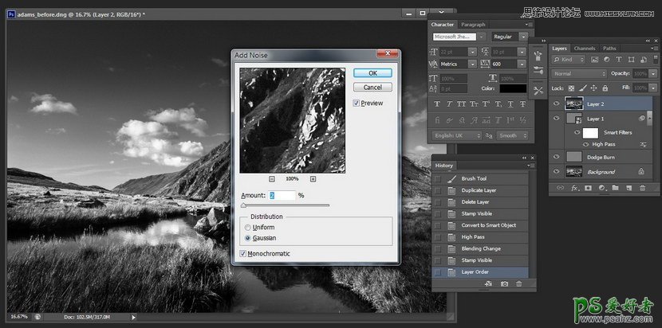Create new snapshot with History camera icon

tap(504, 284)
